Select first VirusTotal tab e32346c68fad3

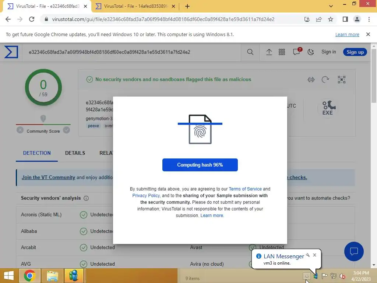click(x=47, y=6)
